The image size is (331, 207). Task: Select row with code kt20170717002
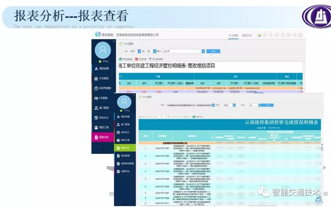[x=230, y=156]
